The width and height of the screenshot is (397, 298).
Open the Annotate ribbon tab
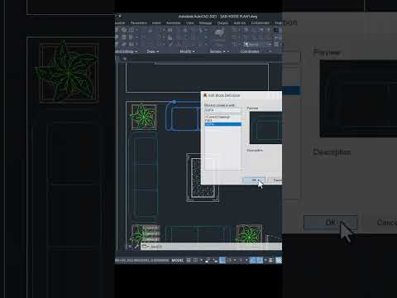point(173,23)
